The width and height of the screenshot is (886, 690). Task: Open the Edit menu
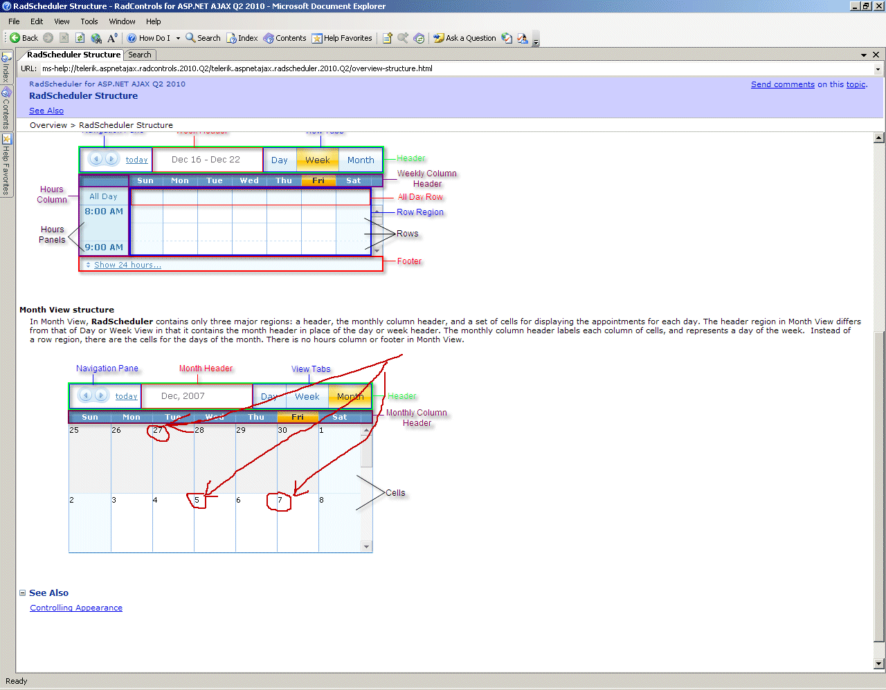pyautogui.click(x=37, y=21)
